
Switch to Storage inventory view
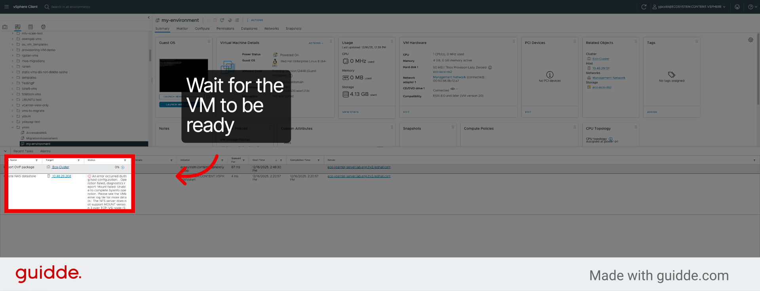point(30,27)
